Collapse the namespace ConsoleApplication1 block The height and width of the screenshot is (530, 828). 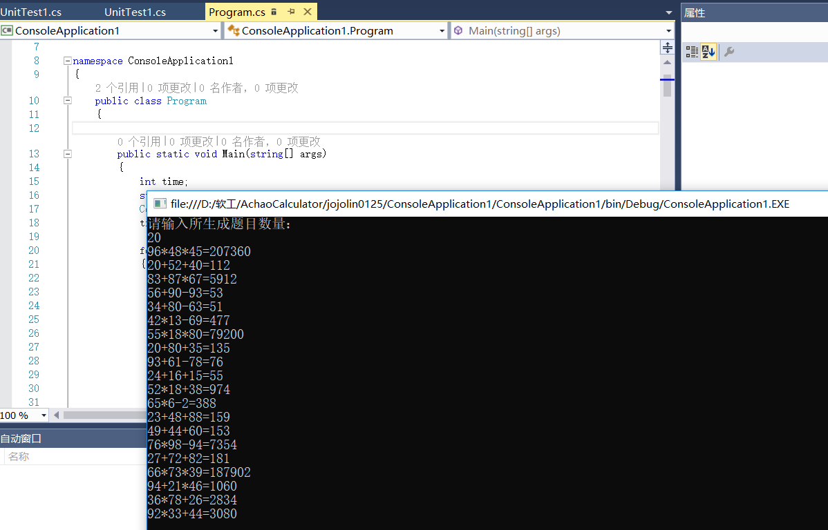click(68, 61)
